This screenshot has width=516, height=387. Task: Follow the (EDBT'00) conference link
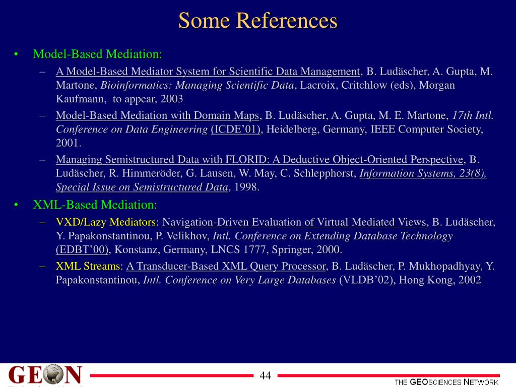click(82, 250)
